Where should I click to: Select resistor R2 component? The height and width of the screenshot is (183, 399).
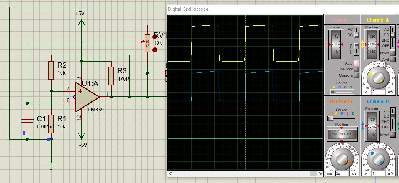tap(51, 70)
